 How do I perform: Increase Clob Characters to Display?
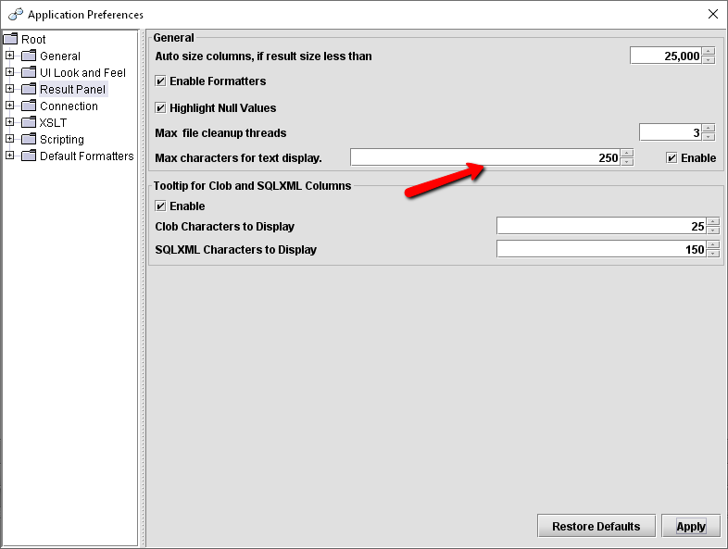pyautogui.click(x=713, y=222)
